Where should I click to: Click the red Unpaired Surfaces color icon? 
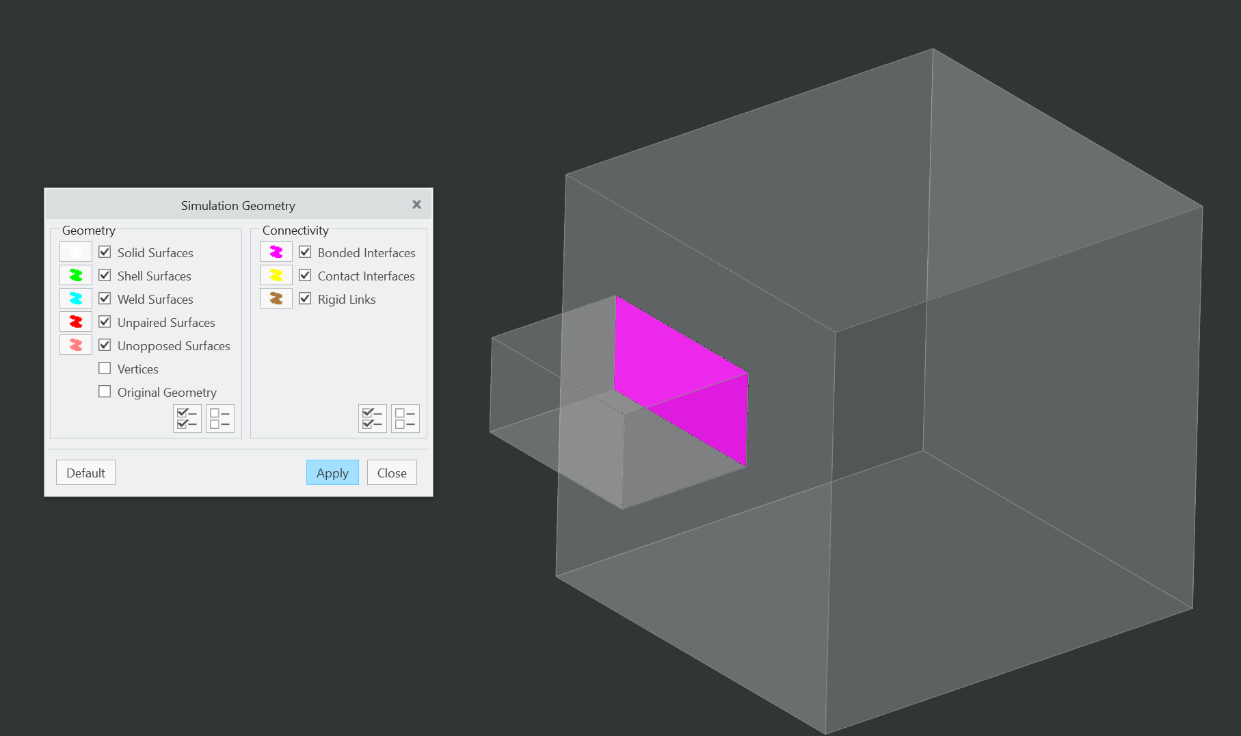[x=76, y=321]
